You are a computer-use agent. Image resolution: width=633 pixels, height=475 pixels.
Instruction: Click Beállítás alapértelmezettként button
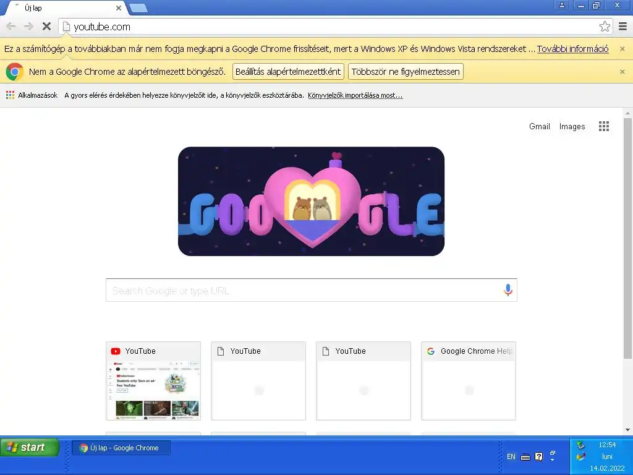coord(288,72)
